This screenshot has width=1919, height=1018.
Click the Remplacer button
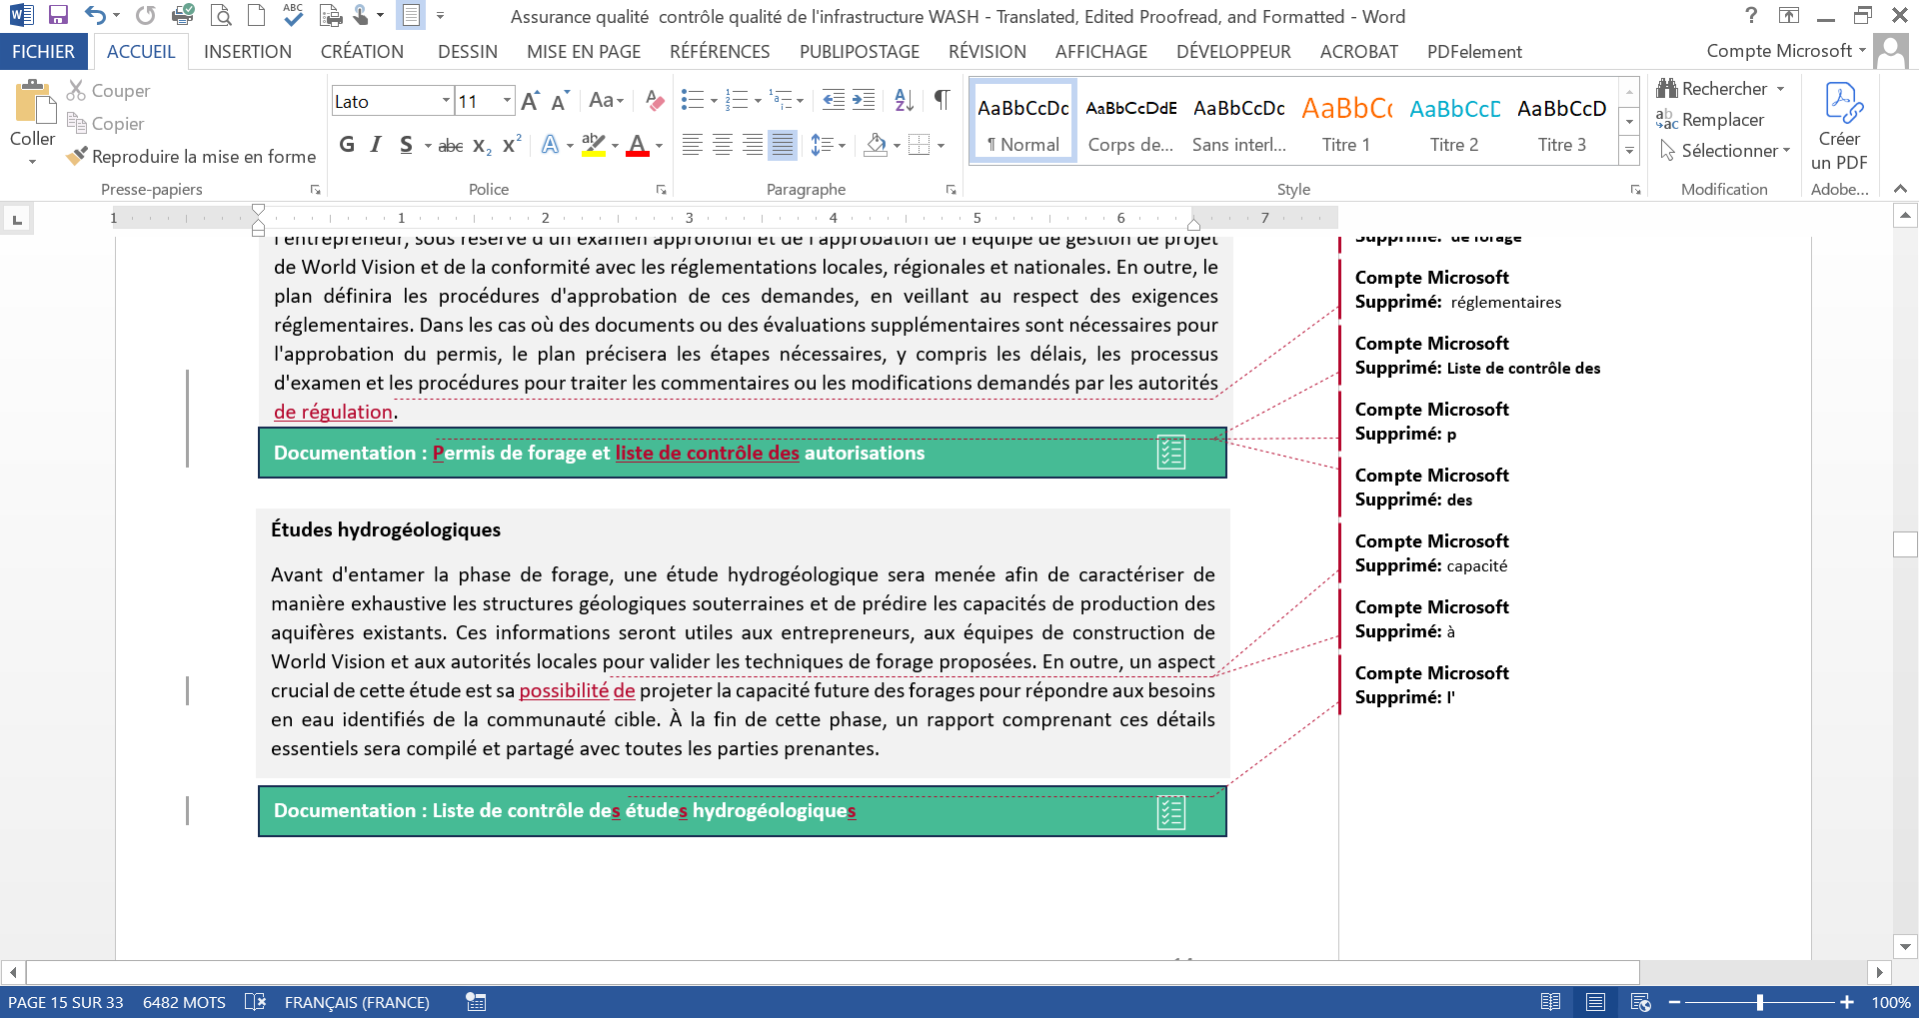click(1710, 120)
